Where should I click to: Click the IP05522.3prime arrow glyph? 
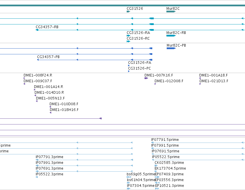(37, 177)
